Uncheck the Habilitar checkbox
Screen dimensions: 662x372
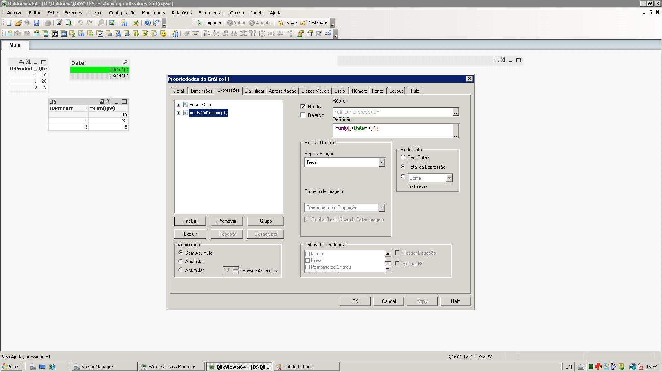[303, 107]
